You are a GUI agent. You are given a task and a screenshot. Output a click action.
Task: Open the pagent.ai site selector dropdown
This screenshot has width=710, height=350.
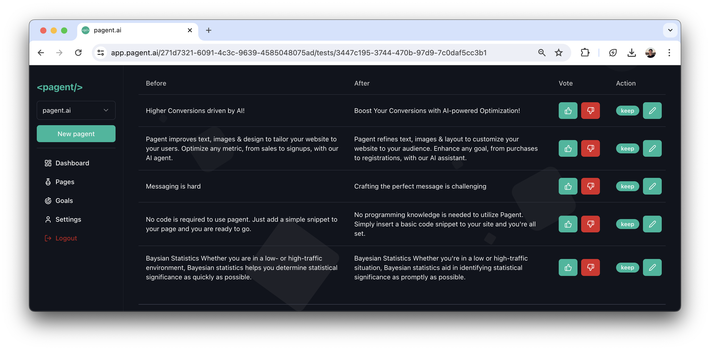76,110
